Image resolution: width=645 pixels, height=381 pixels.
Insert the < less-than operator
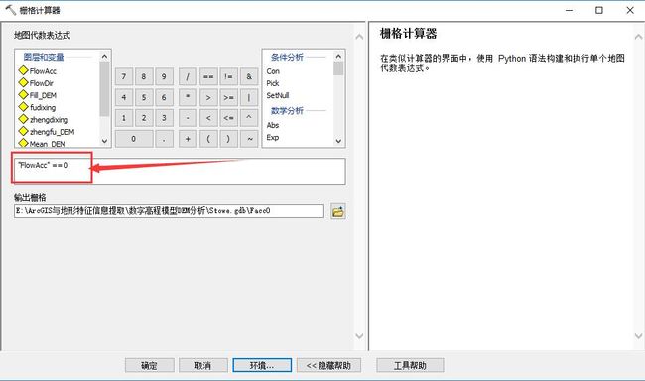[208, 118]
